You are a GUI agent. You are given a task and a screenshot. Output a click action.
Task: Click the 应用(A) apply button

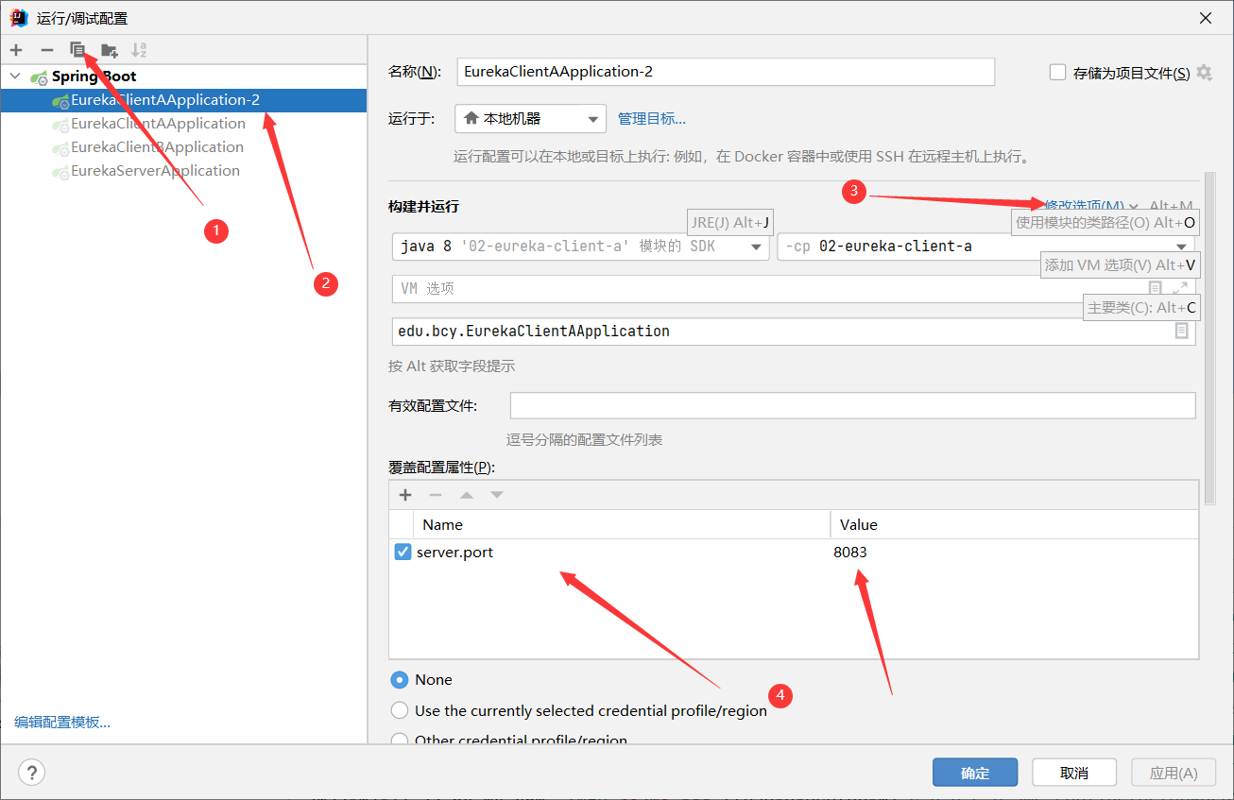pyautogui.click(x=1174, y=773)
